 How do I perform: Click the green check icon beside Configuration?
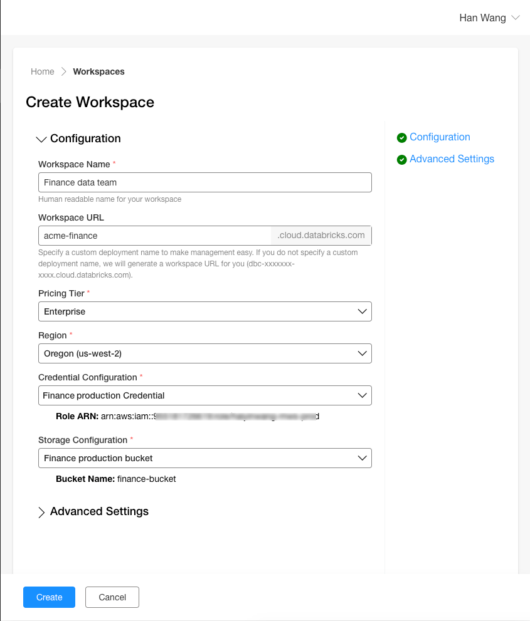pos(402,138)
